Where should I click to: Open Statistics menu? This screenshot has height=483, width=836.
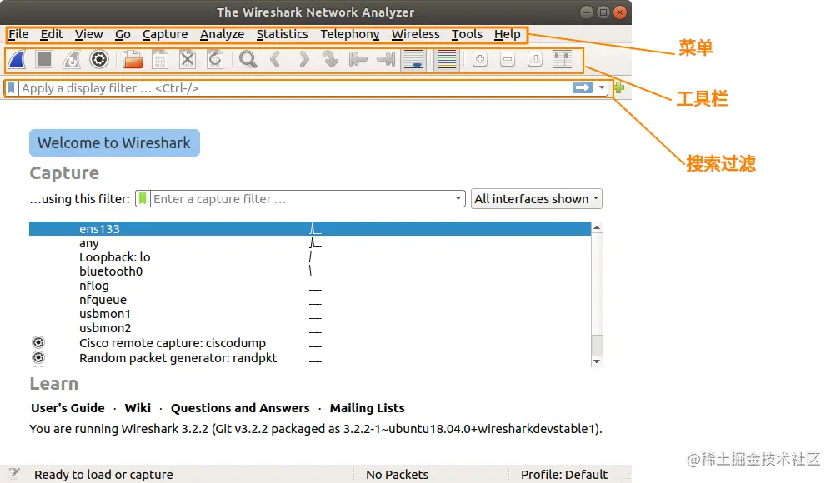tap(282, 34)
